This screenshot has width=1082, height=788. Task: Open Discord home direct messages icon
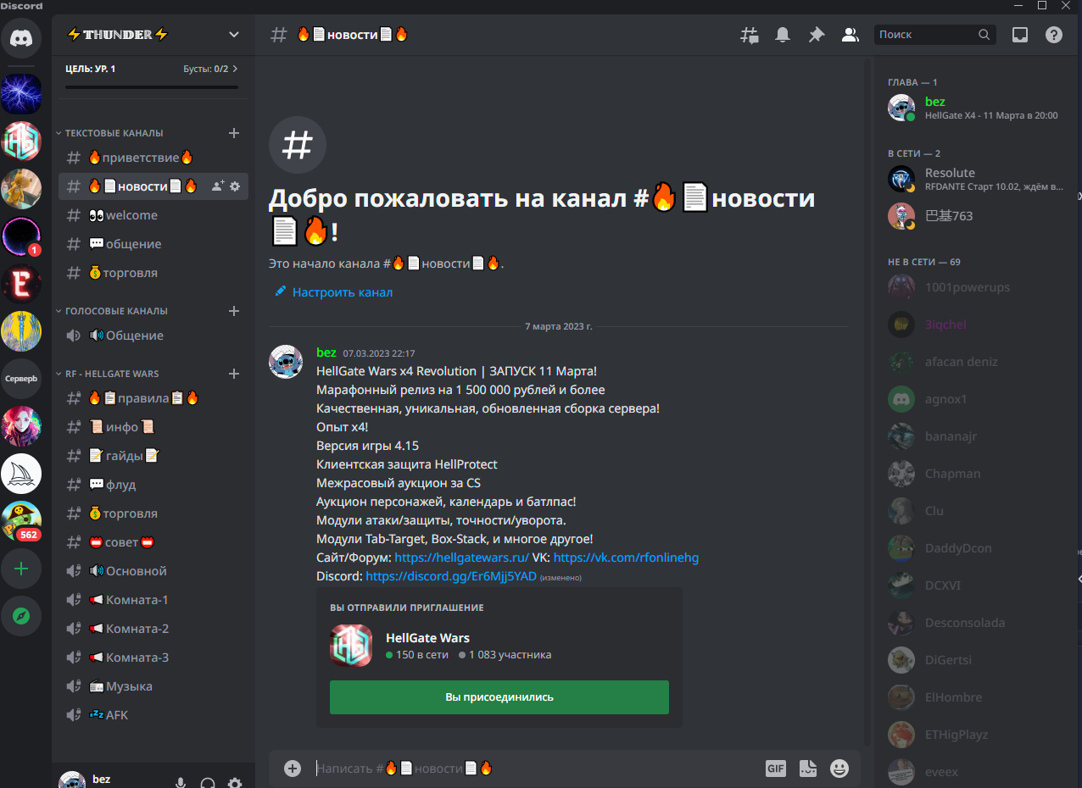(x=21, y=37)
